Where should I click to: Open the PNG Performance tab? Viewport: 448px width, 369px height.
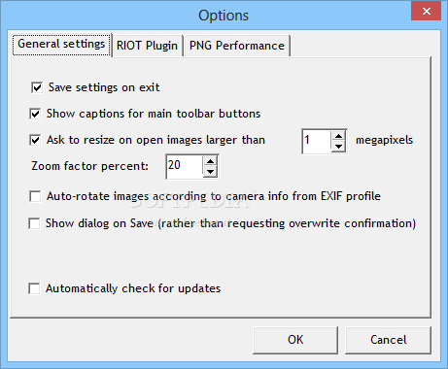tap(237, 46)
